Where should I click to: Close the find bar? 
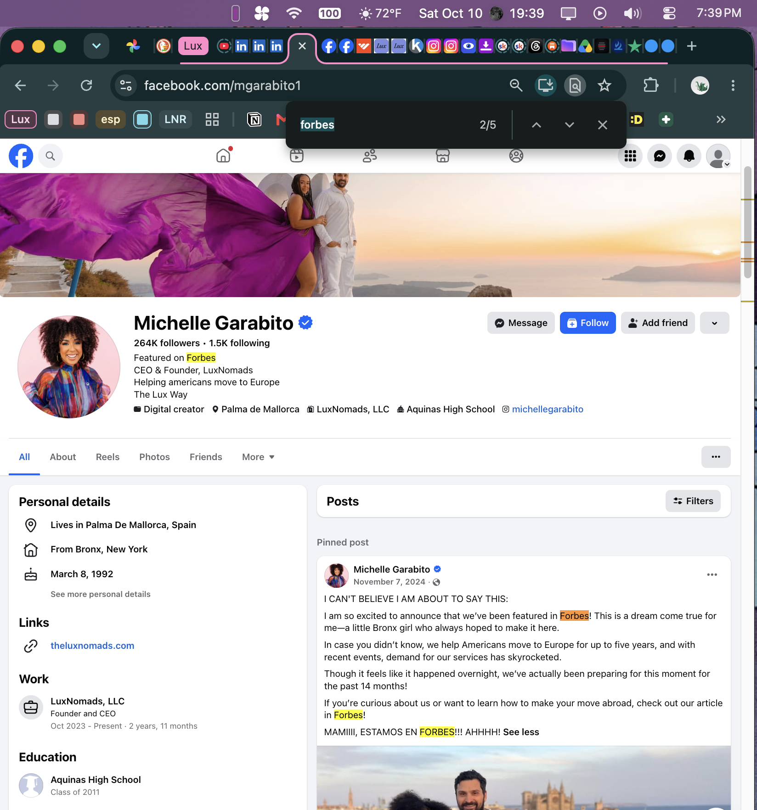click(x=603, y=125)
